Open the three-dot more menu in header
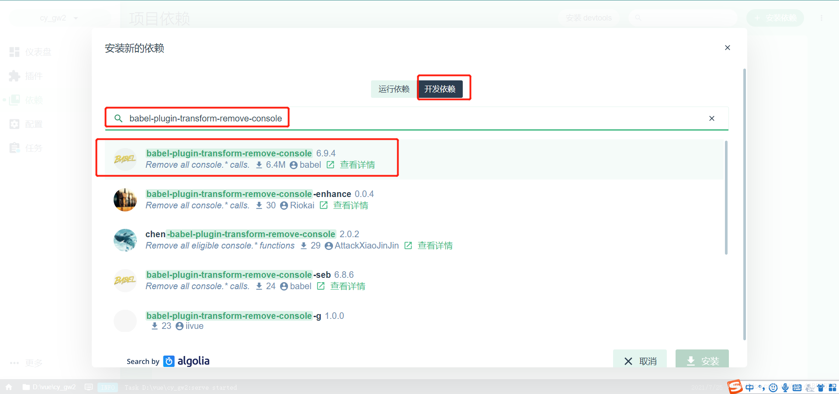The width and height of the screenshot is (839, 394). 822,18
